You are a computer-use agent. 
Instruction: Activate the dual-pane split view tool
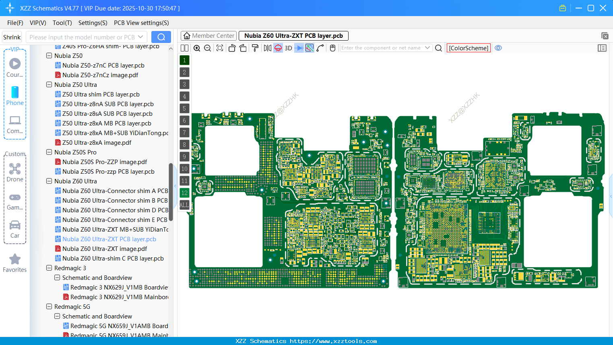(184, 48)
